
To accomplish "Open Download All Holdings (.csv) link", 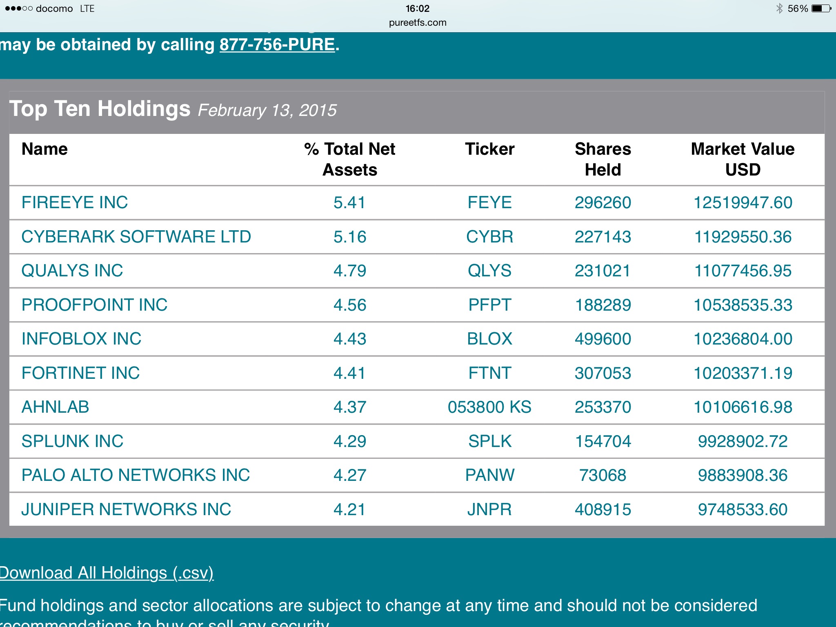I will 106,573.
